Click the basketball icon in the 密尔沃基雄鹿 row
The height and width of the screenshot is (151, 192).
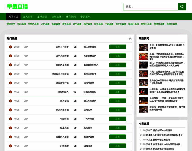pyautogui.click(x=11, y=65)
